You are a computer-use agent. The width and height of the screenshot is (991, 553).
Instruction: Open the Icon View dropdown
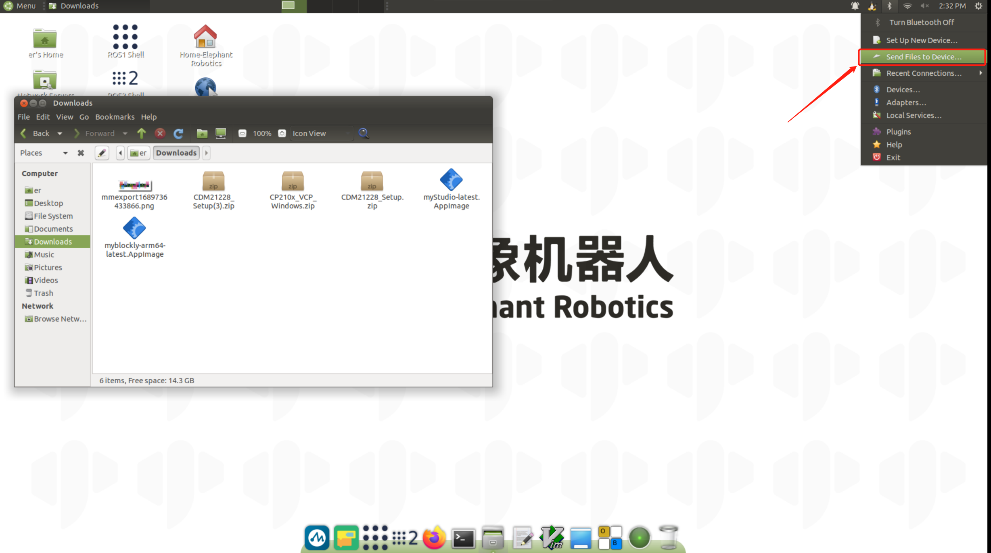[321, 133]
